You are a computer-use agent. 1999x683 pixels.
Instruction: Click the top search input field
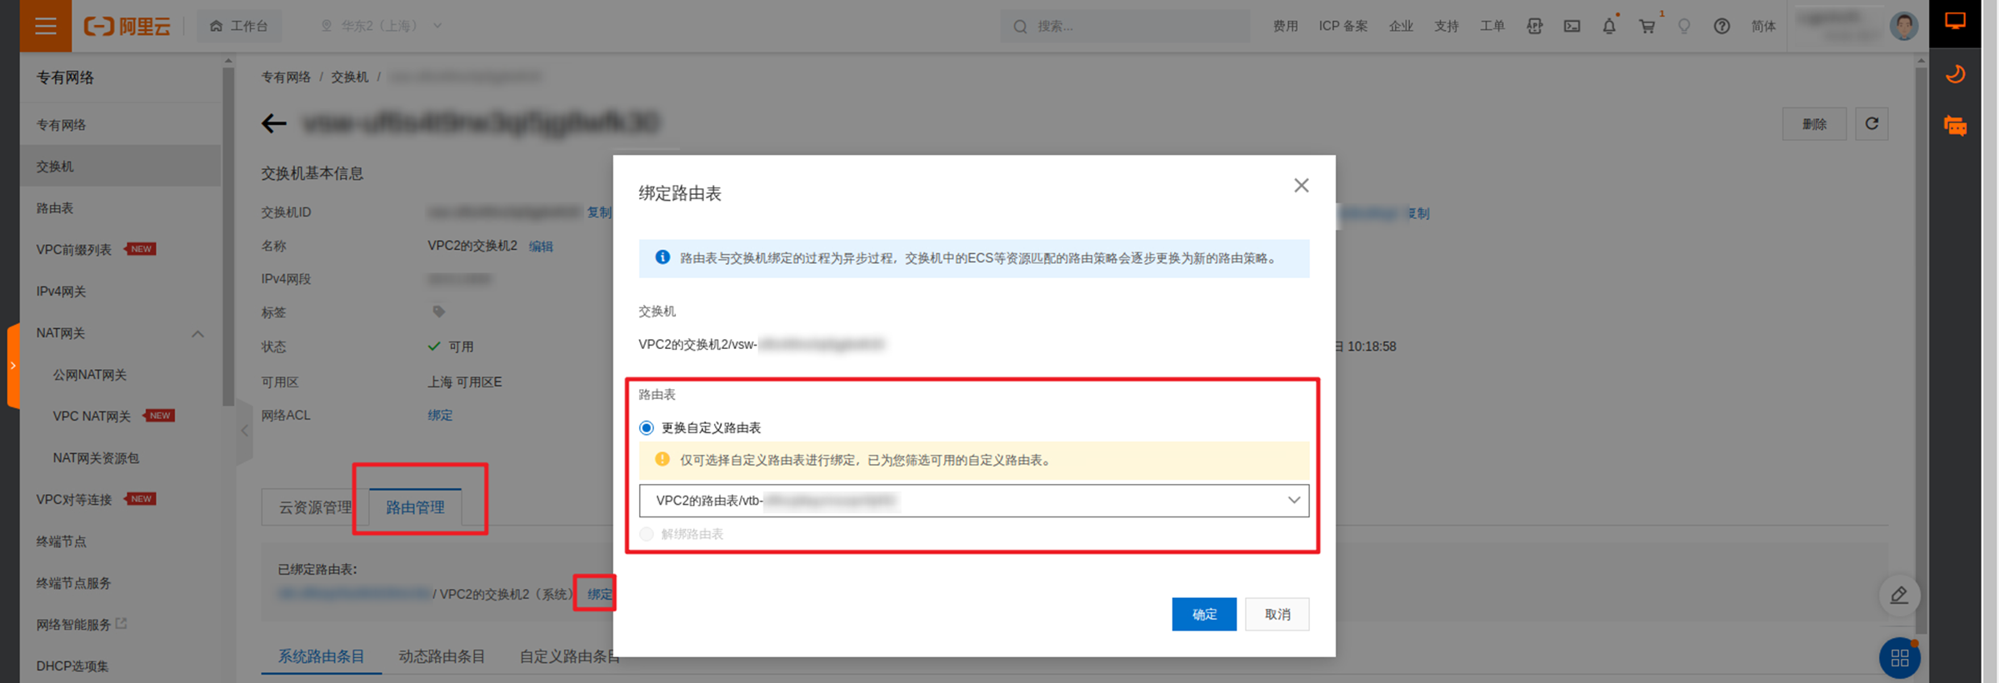click(x=1125, y=26)
